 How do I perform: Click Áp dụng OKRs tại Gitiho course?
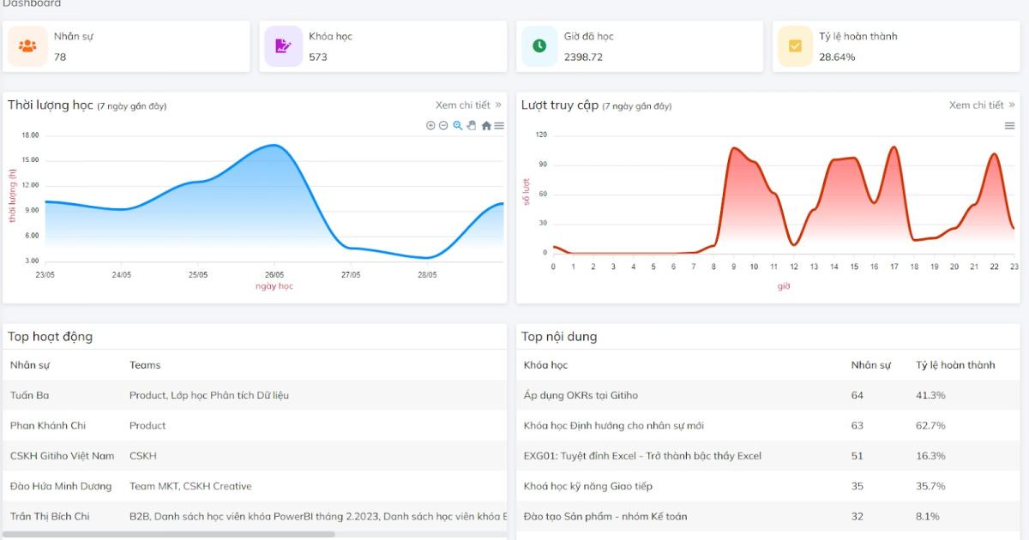pyautogui.click(x=581, y=395)
